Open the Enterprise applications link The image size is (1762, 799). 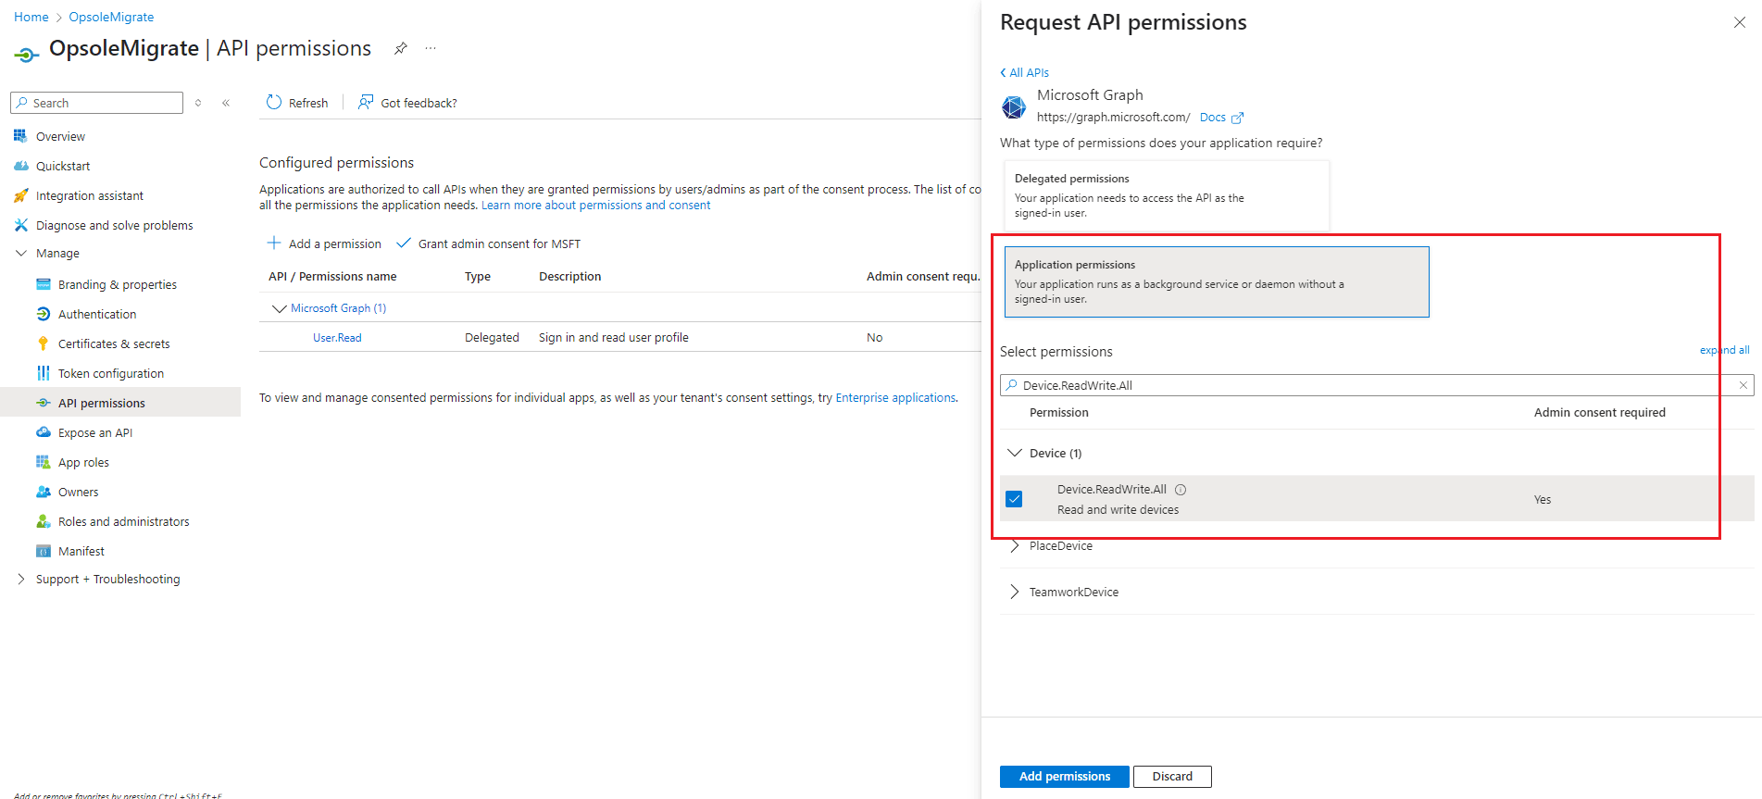895,397
